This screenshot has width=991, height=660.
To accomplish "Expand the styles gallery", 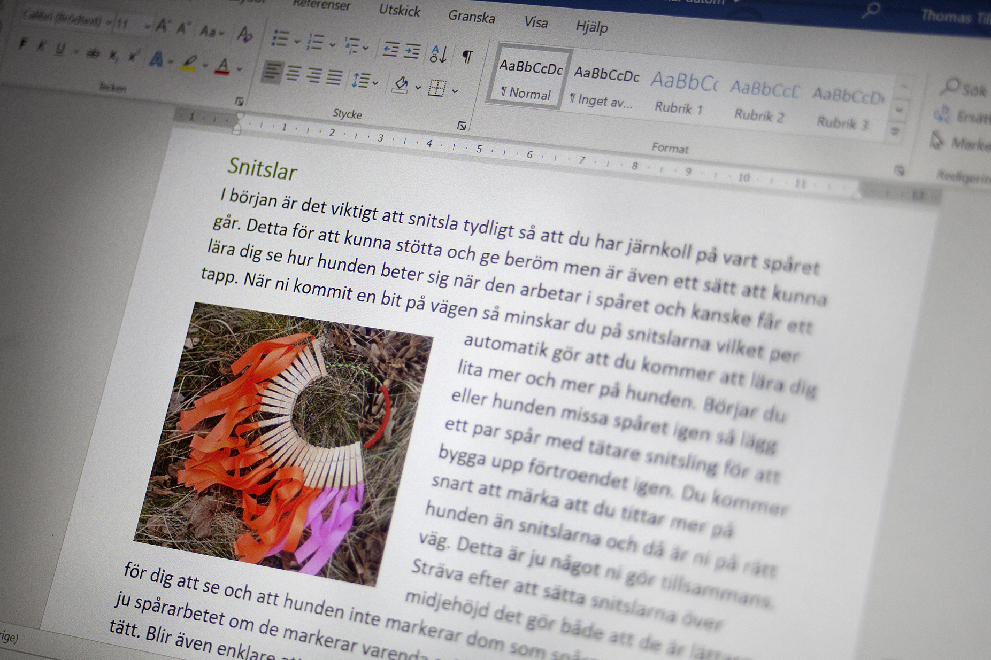I will tap(895, 131).
